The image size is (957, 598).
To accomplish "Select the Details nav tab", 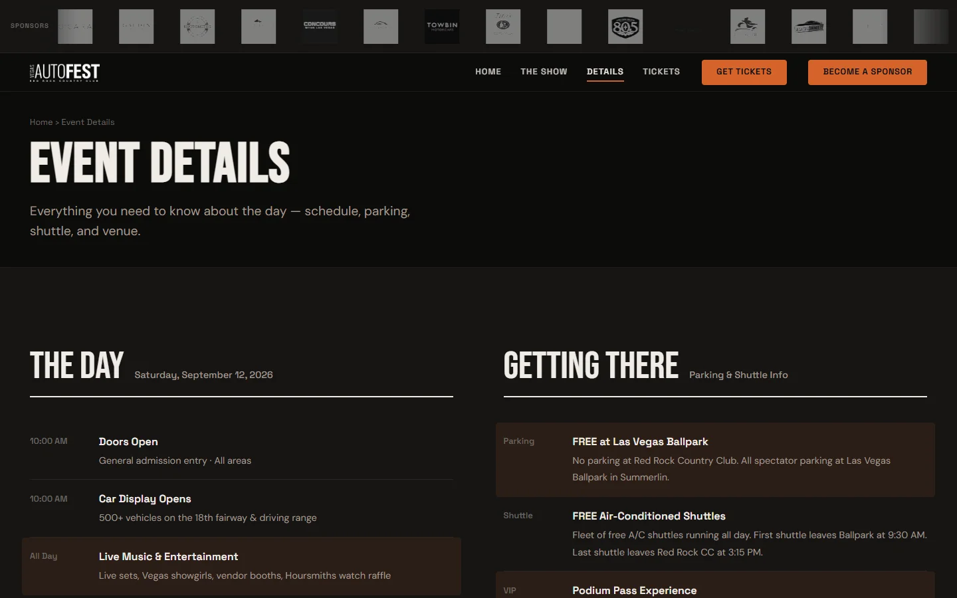I will [605, 72].
